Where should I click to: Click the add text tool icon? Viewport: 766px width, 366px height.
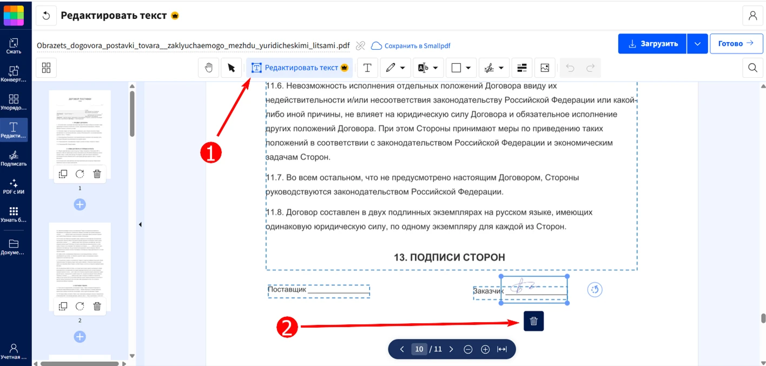(367, 68)
